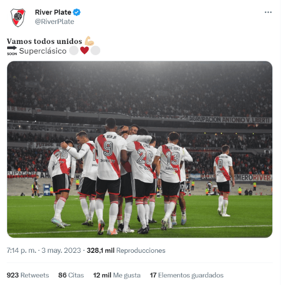The height and width of the screenshot is (285, 281).
Task: Click the River Plate crest avatar
Action: tap(18, 17)
